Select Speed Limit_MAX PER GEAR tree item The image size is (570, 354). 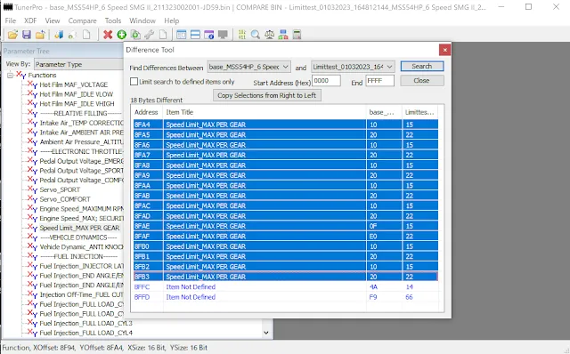79,228
